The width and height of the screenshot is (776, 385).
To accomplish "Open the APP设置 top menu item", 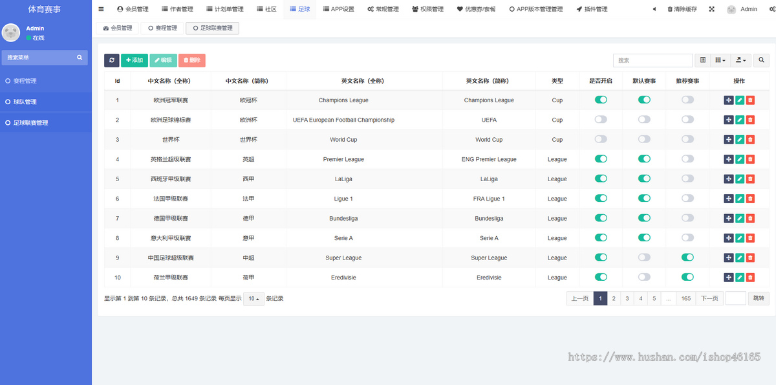I will [338, 9].
